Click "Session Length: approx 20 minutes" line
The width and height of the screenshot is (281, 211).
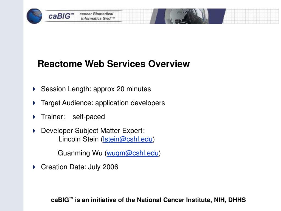click(x=96, y=89)
